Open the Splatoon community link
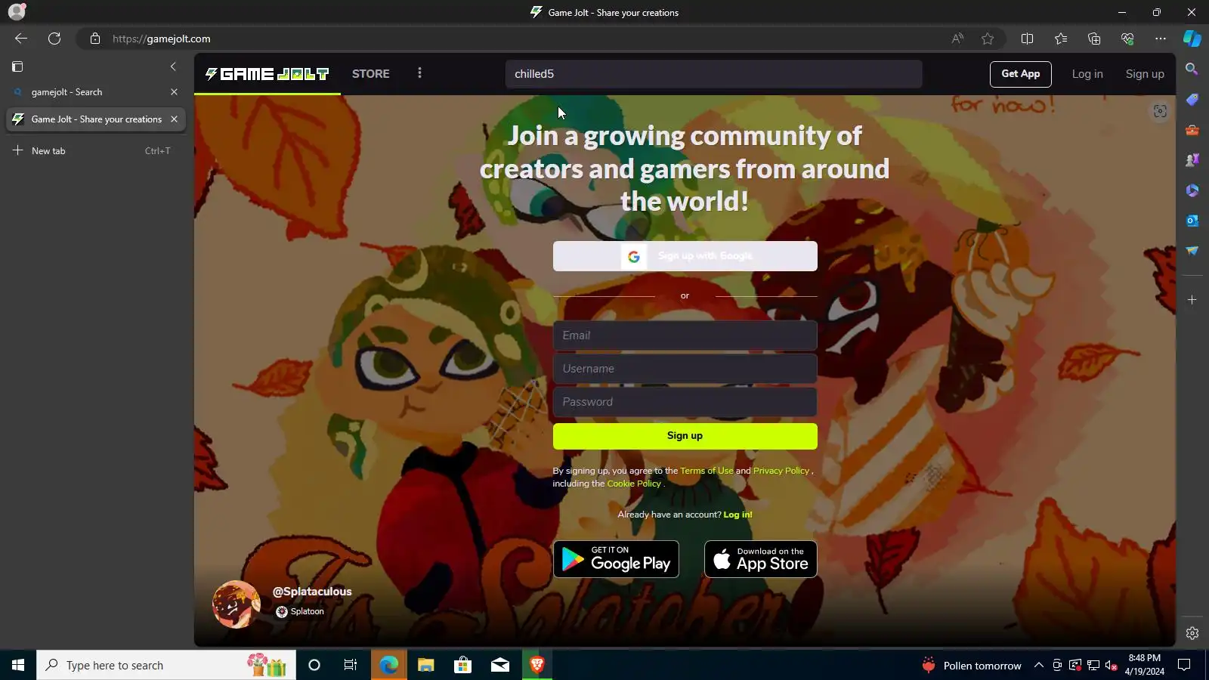Screen dimensions: 1209x680 click(300, 612)
